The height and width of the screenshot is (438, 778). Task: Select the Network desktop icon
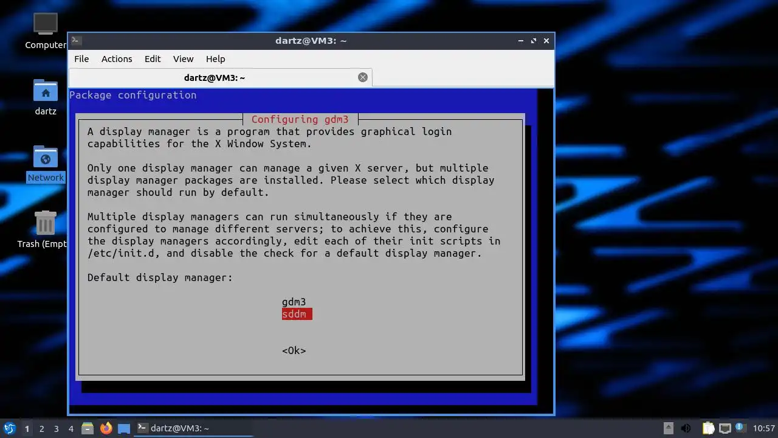click(46, 164)
